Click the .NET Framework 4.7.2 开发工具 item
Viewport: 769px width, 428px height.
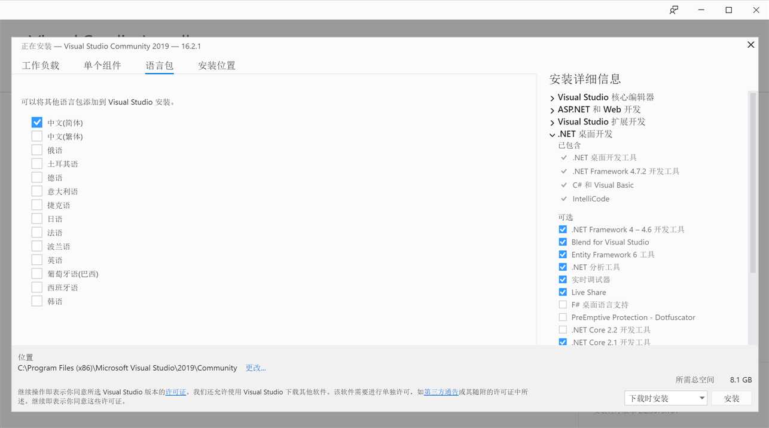pos(626,172)
